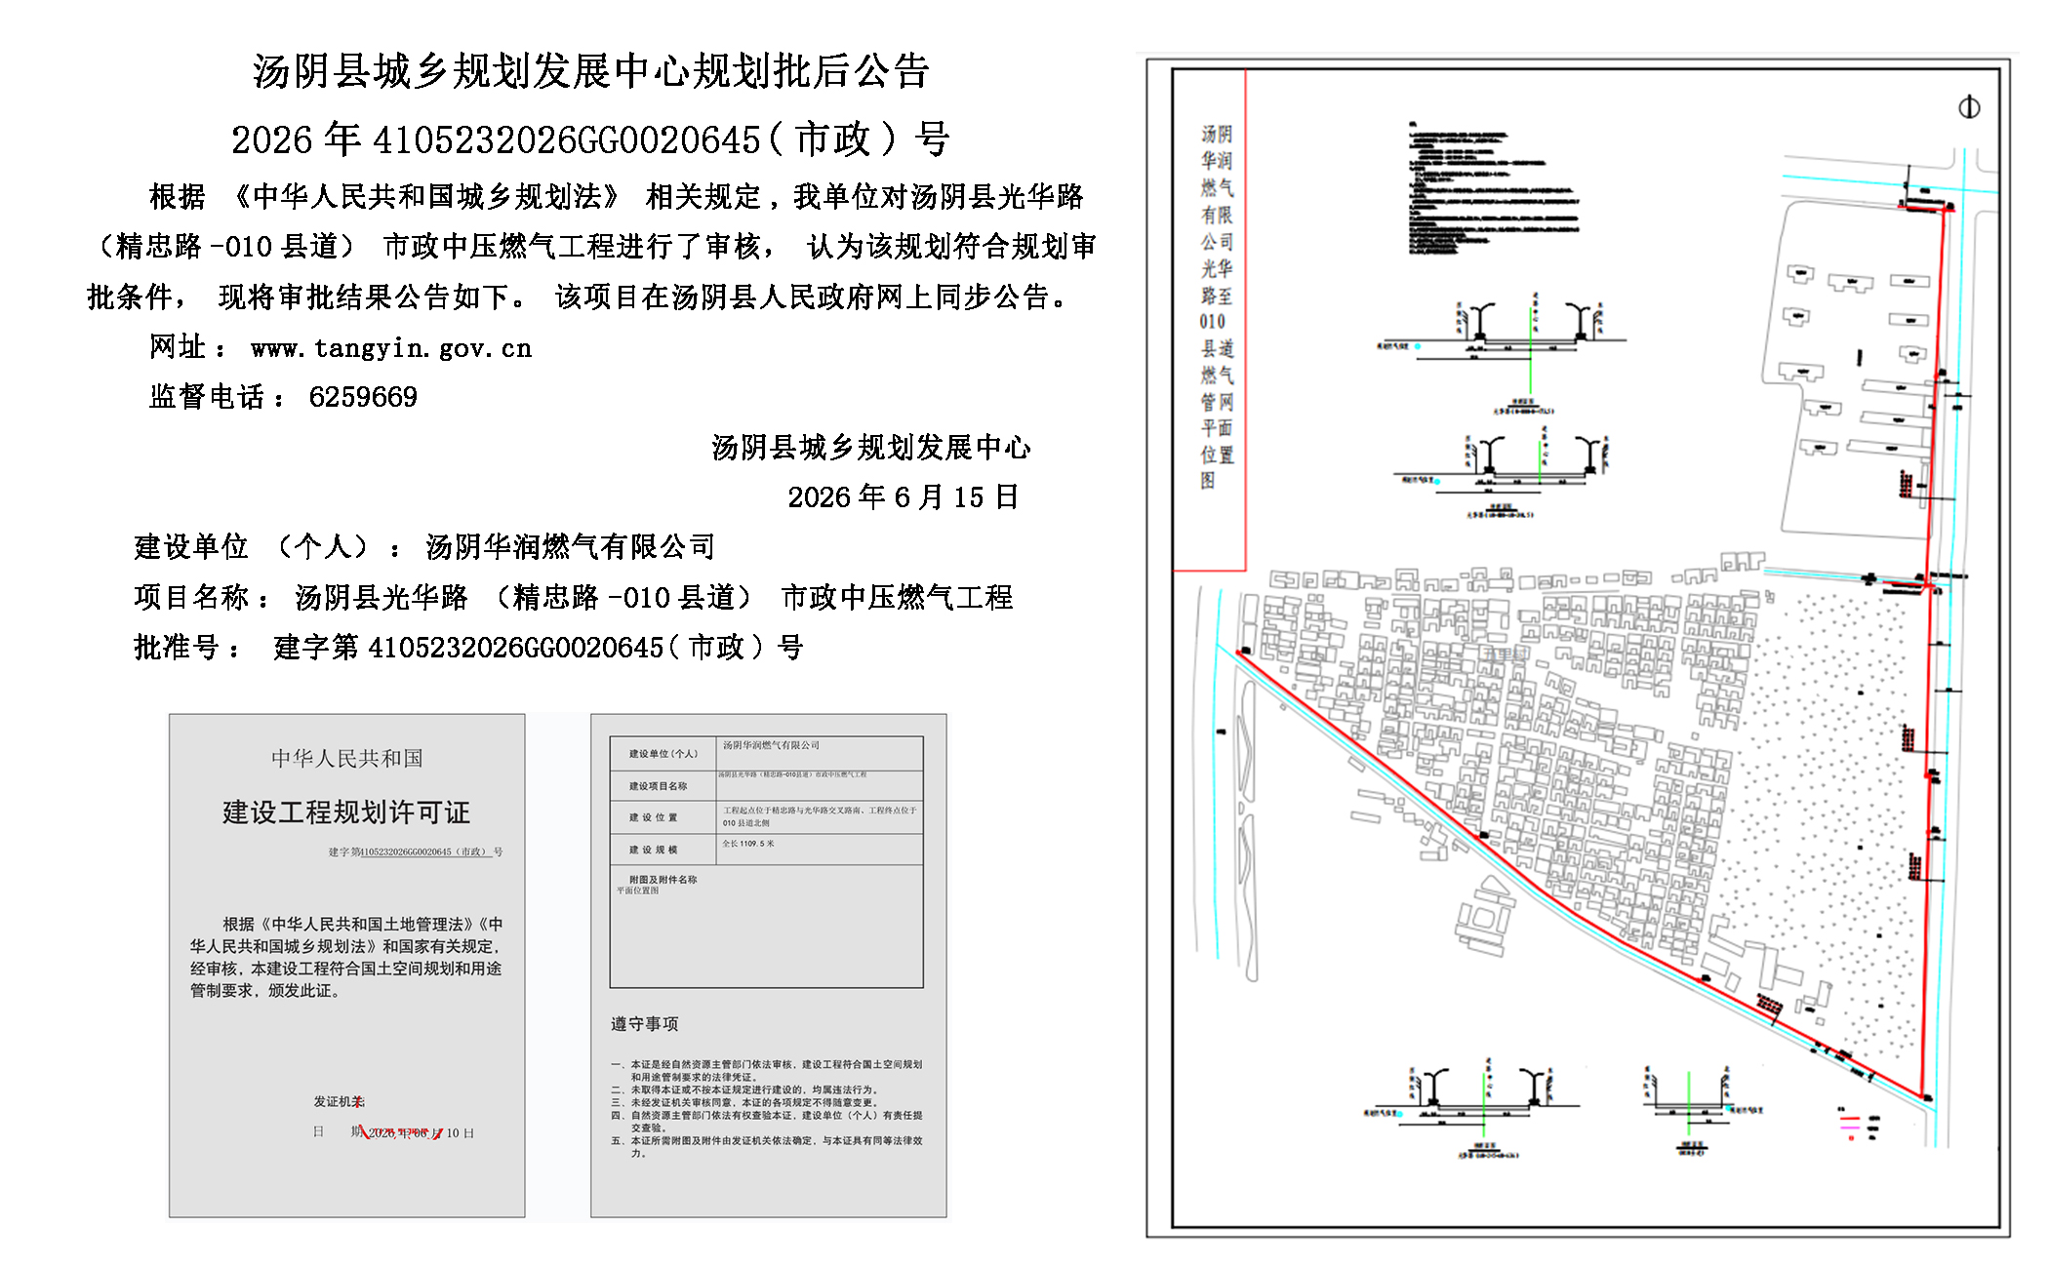The width and height of the screenshot is (2049, 1268).
Task: Click the vertical map title 汤阴华润燃气有限公司光华路至010县道燃气管网平面位置图
Action: coord(1216,306)
